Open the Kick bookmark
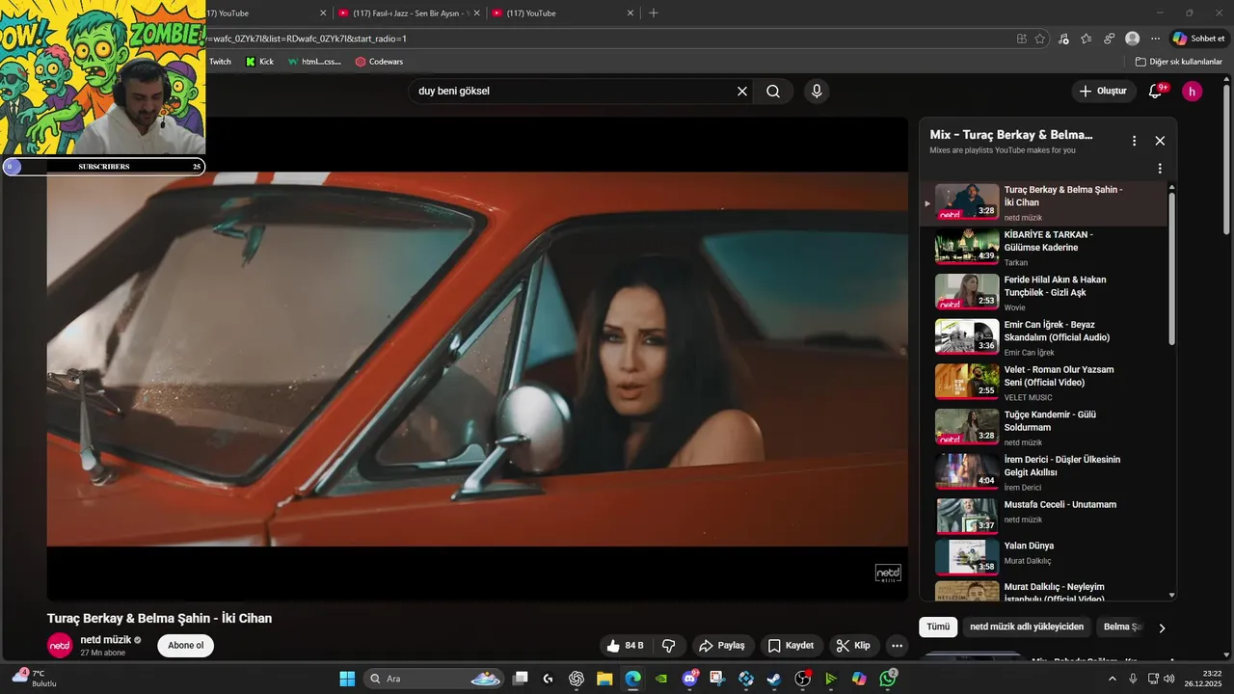 tap(259, 62)
